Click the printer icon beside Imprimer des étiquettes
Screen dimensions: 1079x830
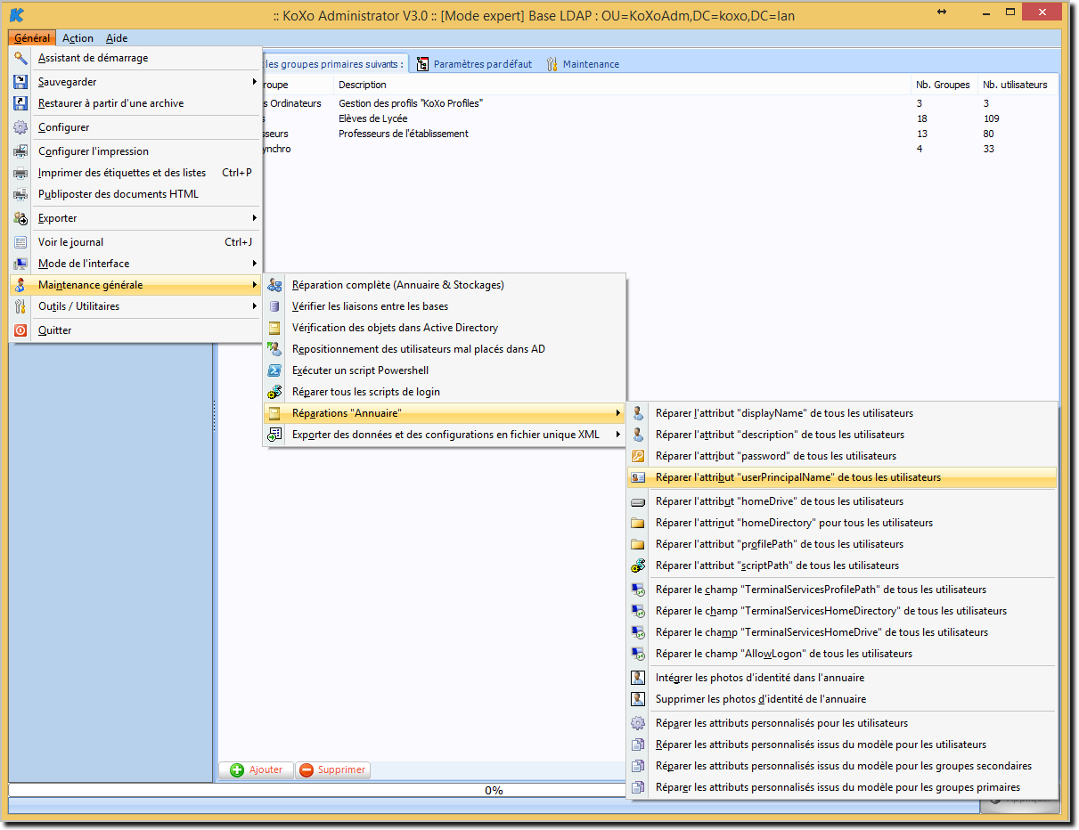[x=20, y=173]
